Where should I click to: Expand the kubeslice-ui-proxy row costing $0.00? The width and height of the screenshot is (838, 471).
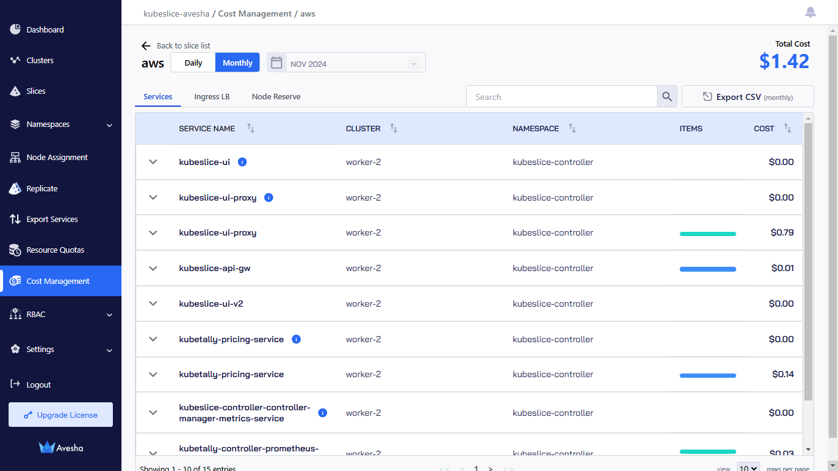(x=153, y=197)
